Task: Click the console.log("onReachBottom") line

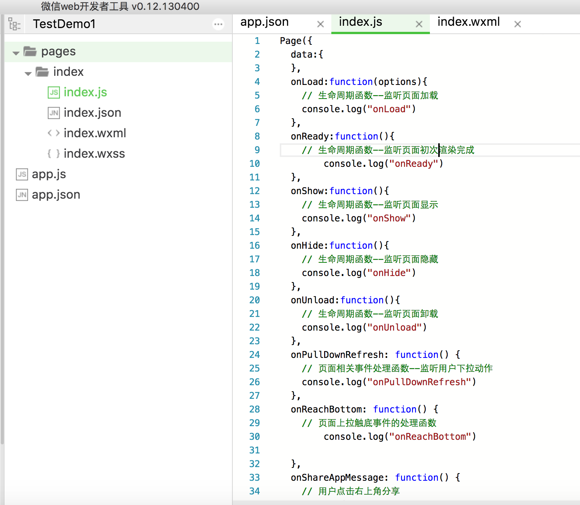Action: pos(400,437)
